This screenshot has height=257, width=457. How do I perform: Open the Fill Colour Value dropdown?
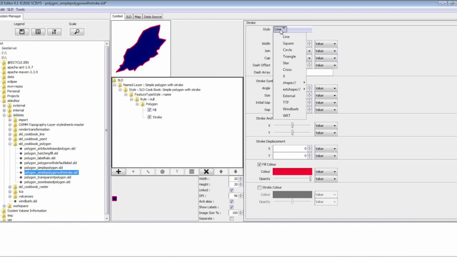326,172
